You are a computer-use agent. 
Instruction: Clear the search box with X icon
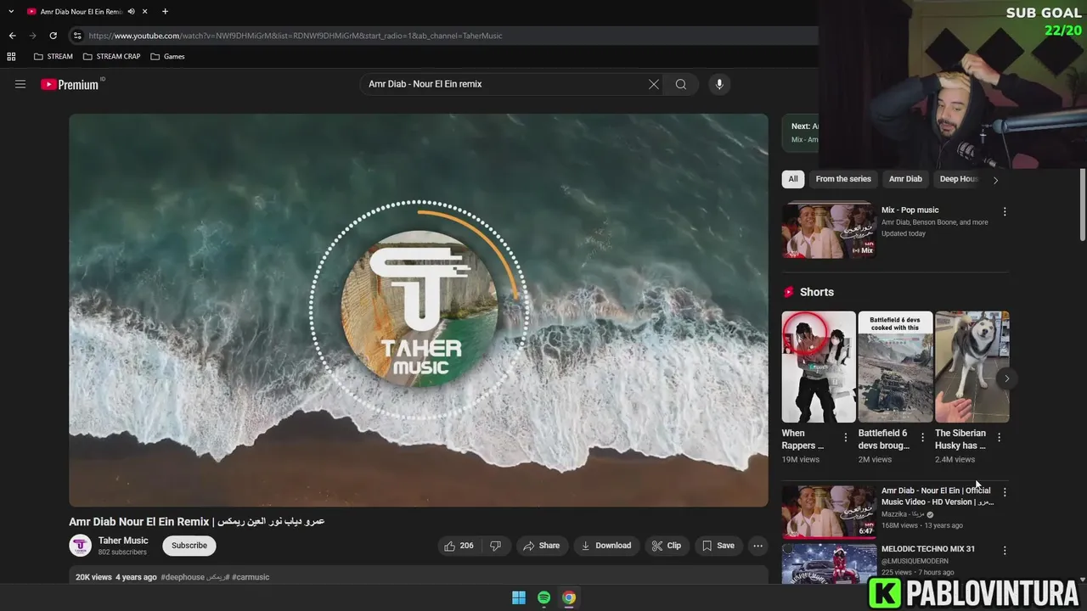click(654, 84)
